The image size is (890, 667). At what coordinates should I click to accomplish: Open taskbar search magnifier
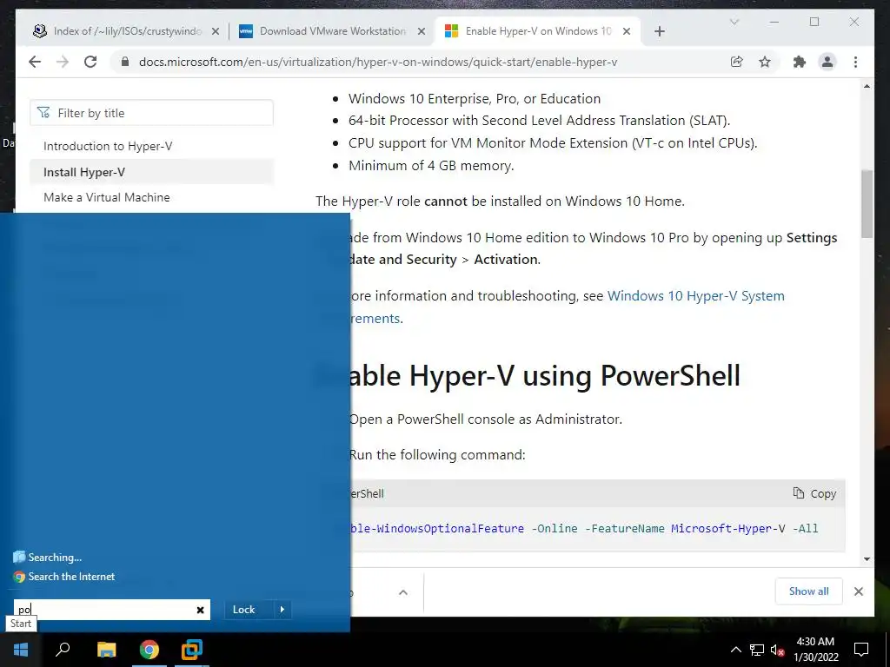(x=63, y=649)
